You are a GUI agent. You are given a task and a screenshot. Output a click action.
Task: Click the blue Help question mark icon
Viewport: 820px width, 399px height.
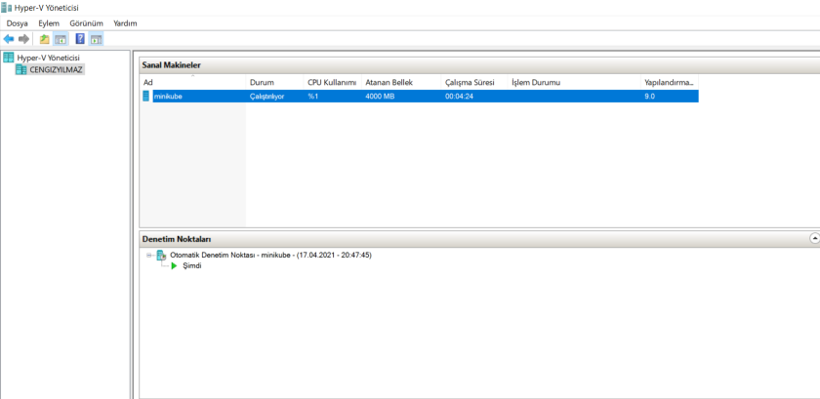pos(80,39)
